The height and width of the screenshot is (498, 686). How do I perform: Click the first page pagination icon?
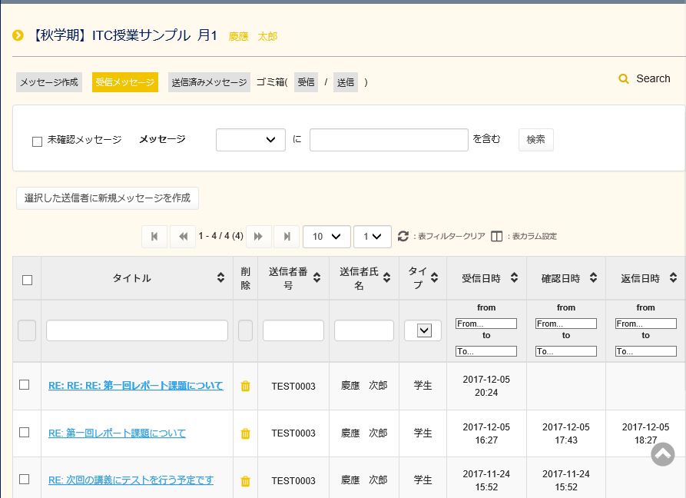point(154,237)
